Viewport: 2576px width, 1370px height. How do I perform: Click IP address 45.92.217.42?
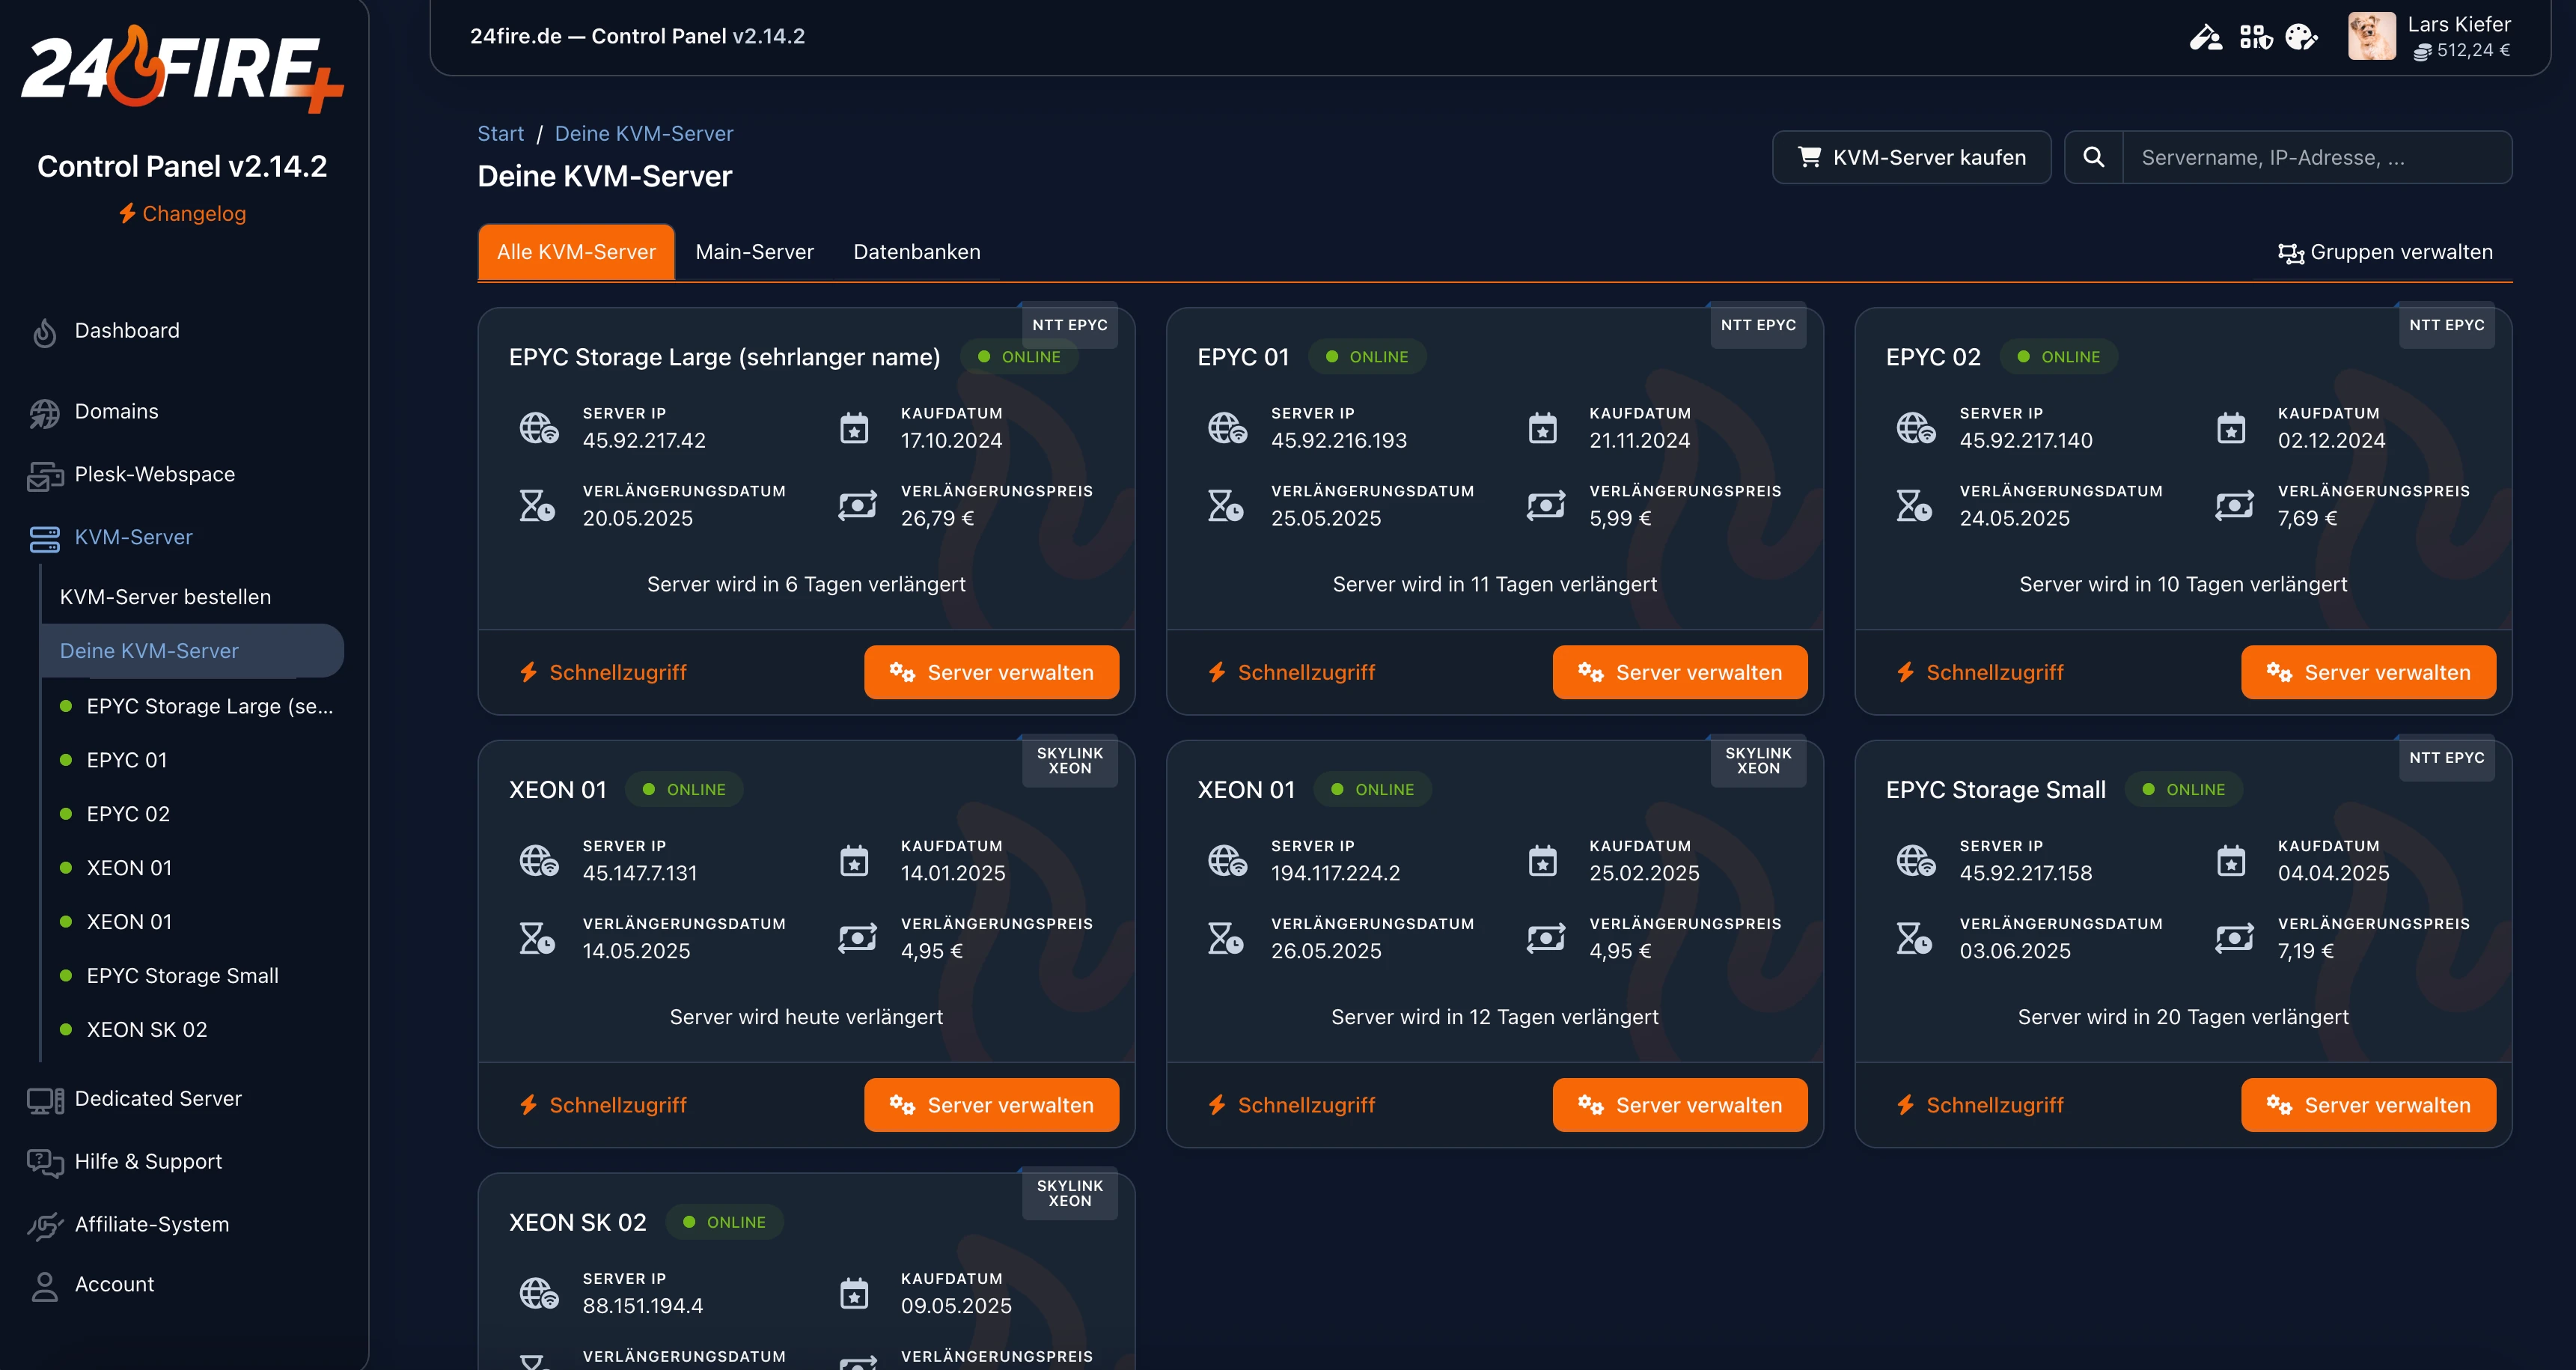coord(644,440)
